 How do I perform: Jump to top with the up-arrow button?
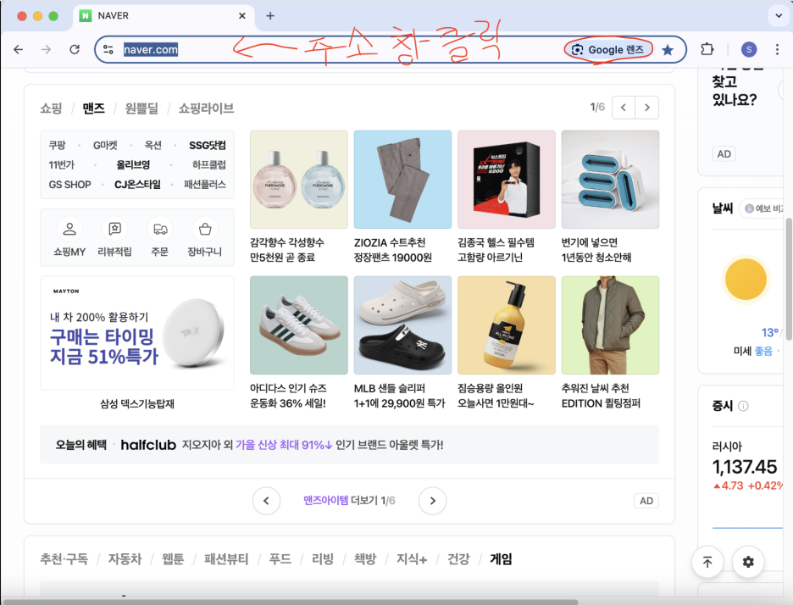tap(707, 562)
